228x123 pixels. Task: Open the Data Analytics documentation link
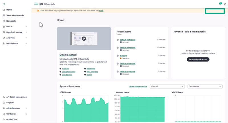92,72
